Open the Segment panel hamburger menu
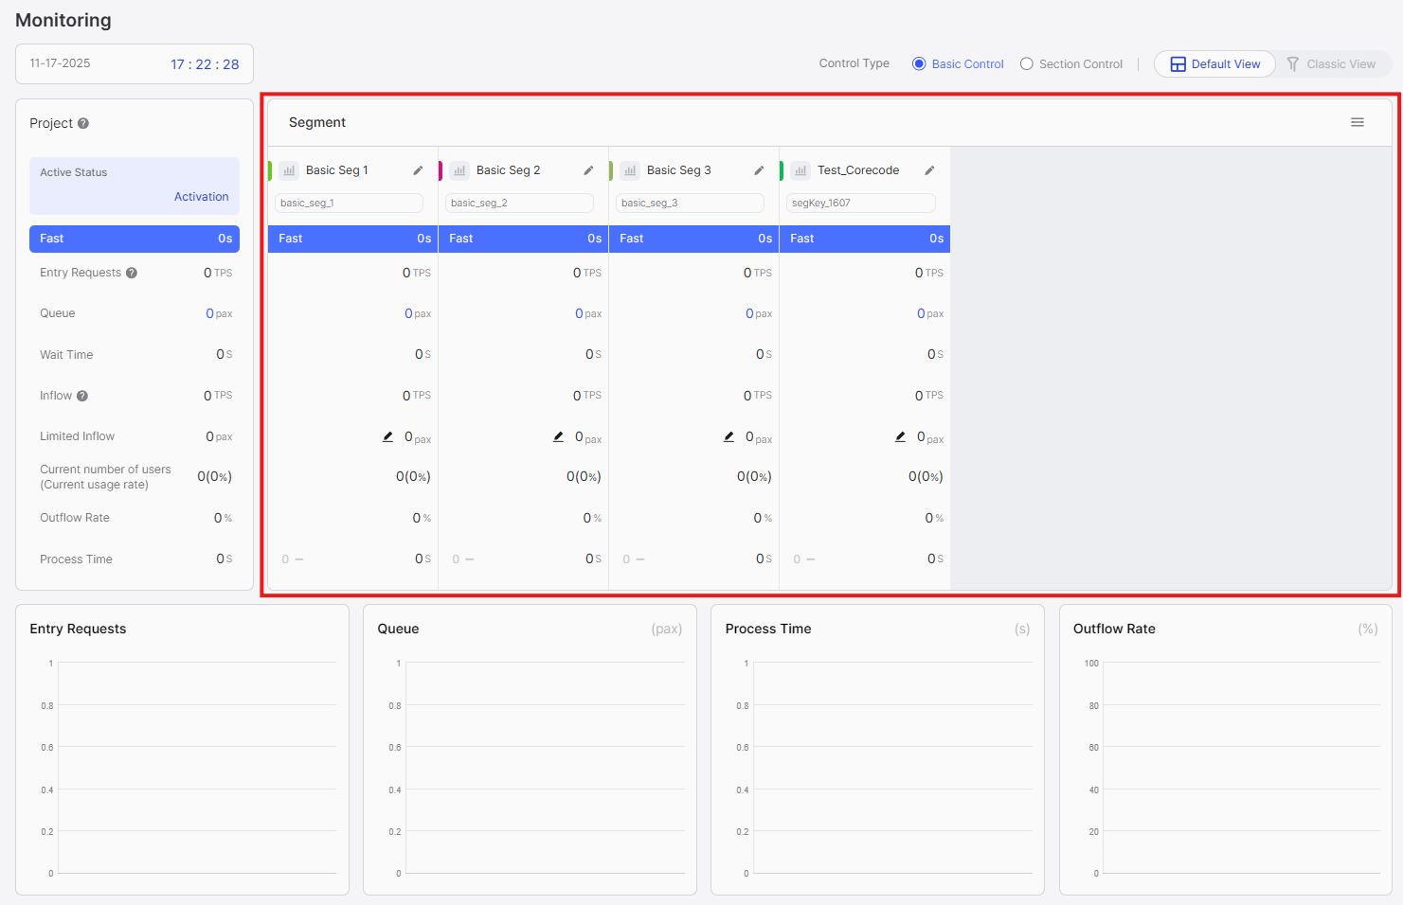Screen dimensions: 1403x905 tap(1358, 122)
